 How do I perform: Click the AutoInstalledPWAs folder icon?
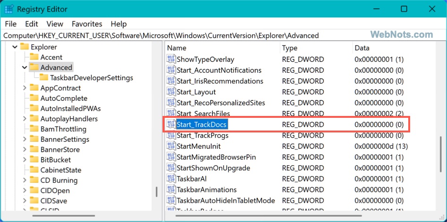(34, 108)
